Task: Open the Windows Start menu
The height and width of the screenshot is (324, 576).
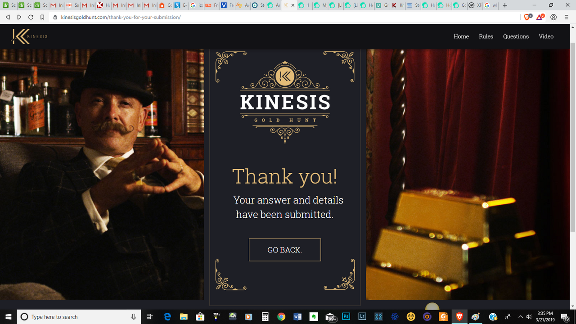Action: pyautogui.click(x=9, y=316)
